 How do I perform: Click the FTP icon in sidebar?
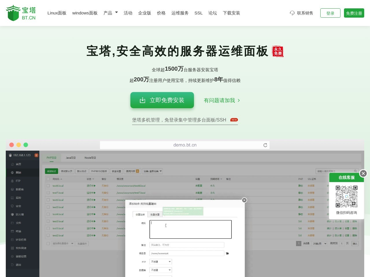12,181
